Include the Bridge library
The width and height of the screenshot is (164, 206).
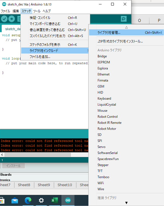pos(126,56)
